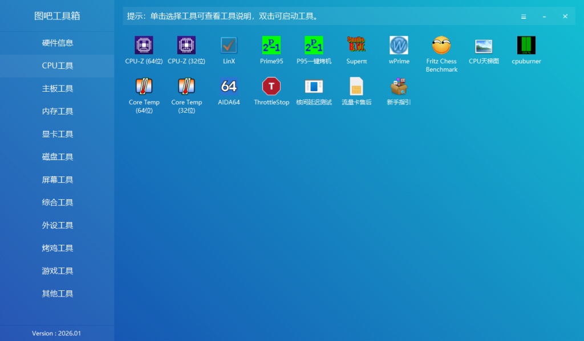Click the cpuburner icon
Image resolution: width=584 pixels, height=341 pixels.
(526, 46)
